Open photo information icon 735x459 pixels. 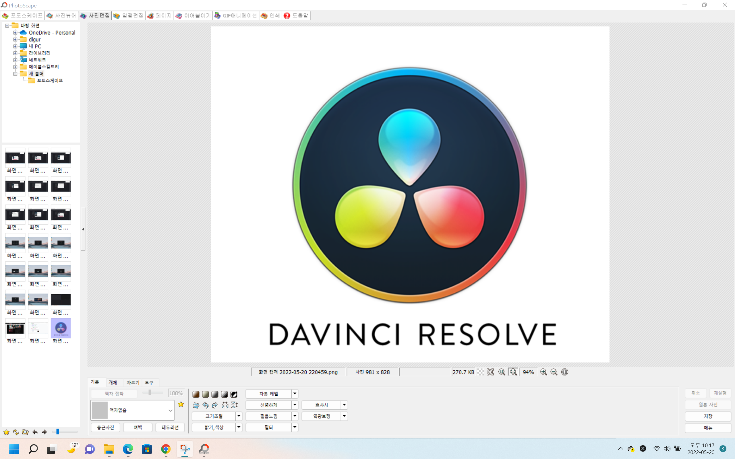[565, 372]
